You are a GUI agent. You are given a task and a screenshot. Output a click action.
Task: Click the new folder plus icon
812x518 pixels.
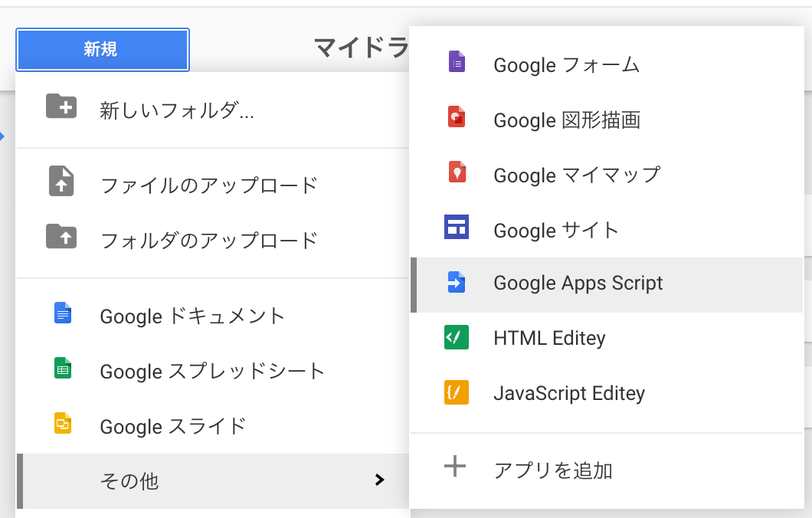pos(61,107)
